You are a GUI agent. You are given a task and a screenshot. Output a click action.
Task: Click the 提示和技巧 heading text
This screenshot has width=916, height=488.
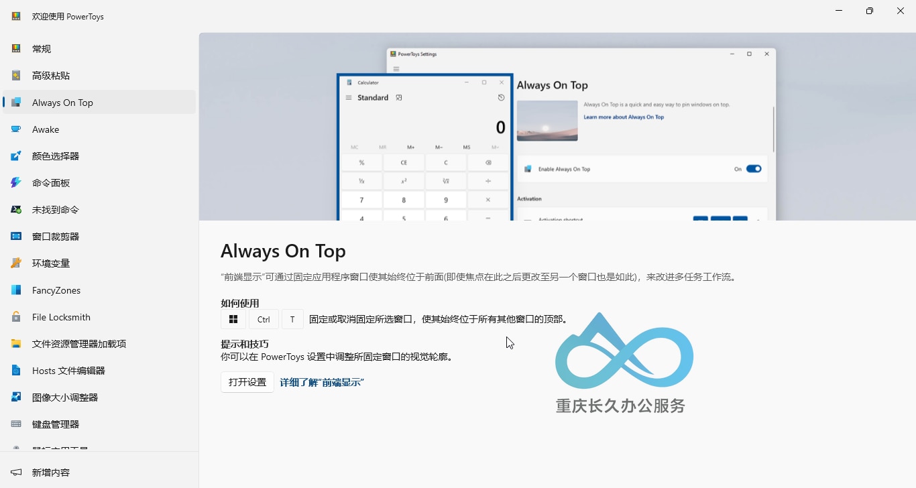[x=245, y=344]
